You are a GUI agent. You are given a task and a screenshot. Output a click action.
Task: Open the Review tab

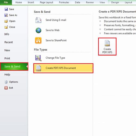(90, 2)
